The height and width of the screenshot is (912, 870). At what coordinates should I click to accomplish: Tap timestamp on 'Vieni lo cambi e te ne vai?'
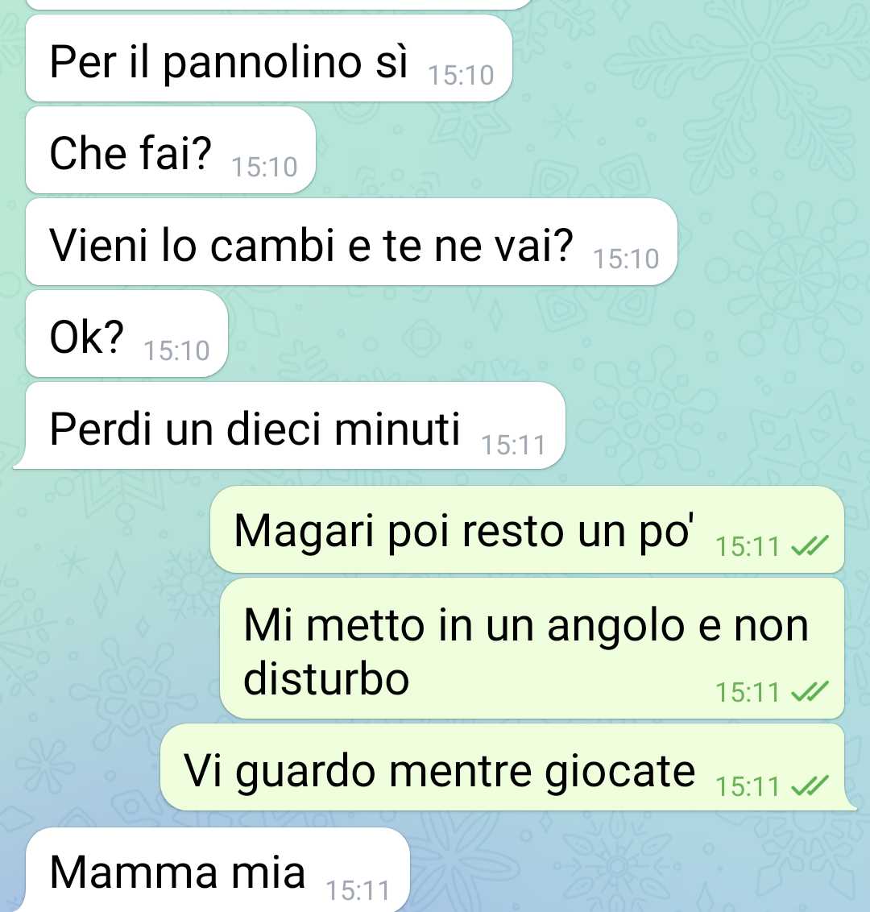[x=627, y=259]
